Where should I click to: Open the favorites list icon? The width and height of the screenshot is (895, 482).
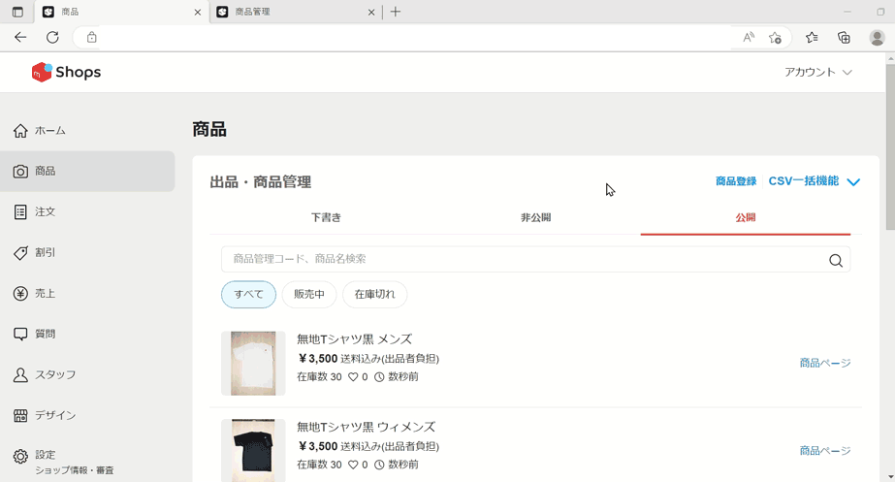click(x=812, y=37)
